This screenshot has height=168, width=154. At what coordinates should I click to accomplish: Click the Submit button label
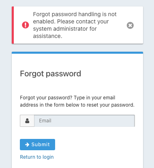pyautogui.click(x=41, y=145)
